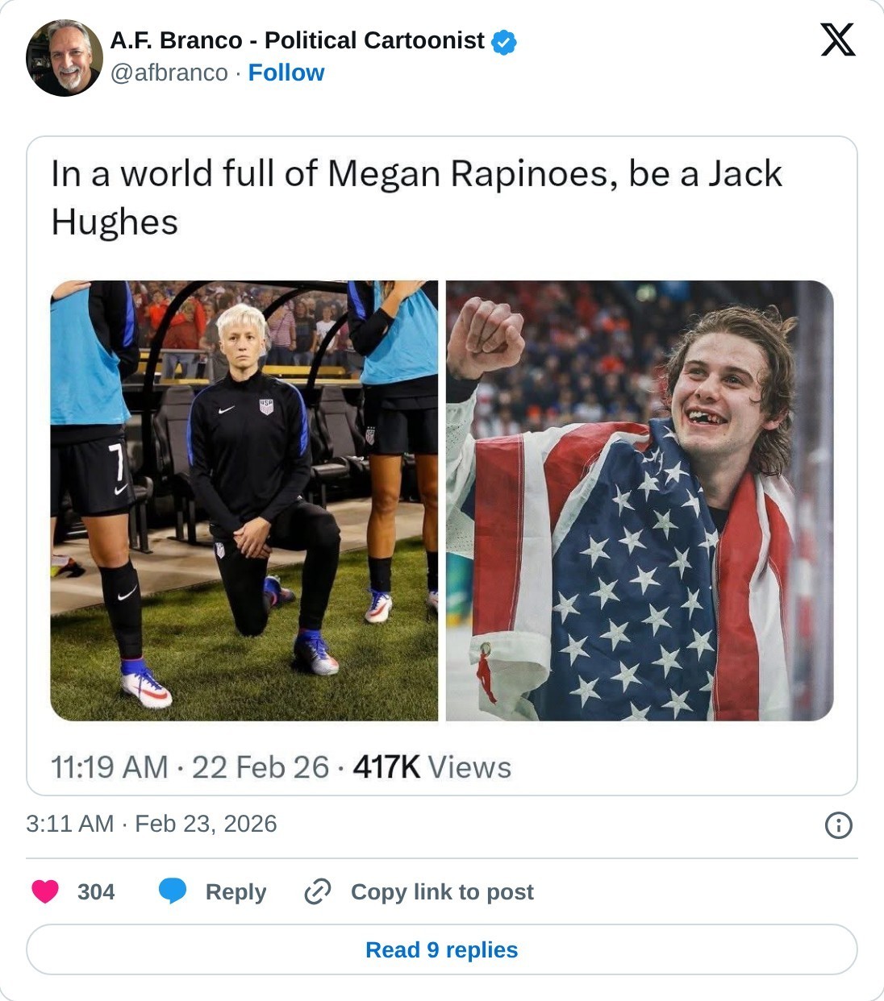Click the blue verified badge
This screenshot has height=1001, width=884.
(504, 41)
